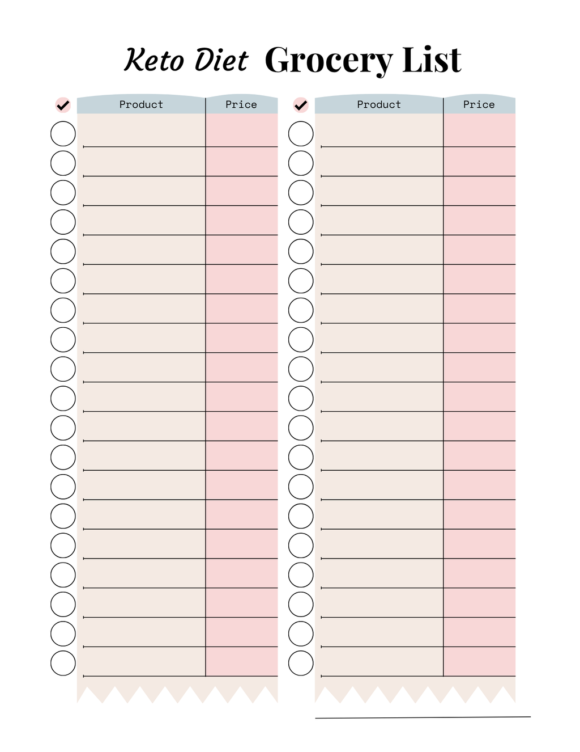580x752 pixels.
Task: Click the left Product column header
Action: (141, 104)
